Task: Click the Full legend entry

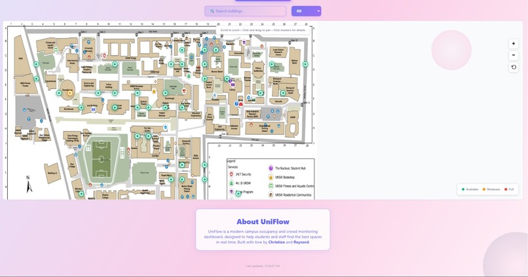Action: [x=509, y=189]
